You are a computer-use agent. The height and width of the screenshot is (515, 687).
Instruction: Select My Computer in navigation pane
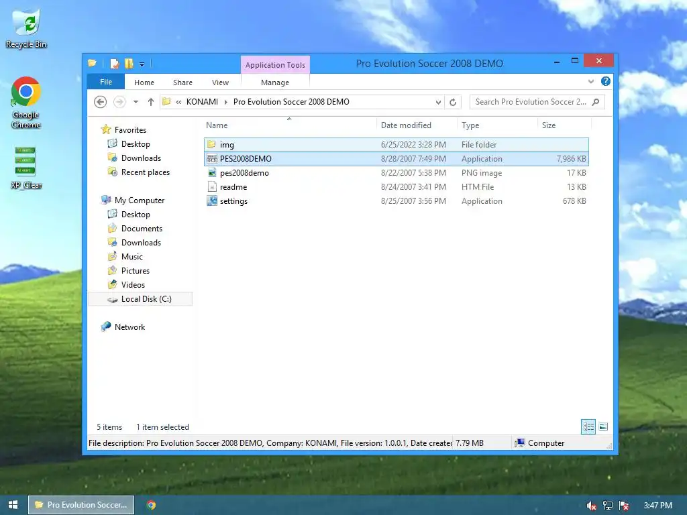pyautogui.click(x=140, y=200)
